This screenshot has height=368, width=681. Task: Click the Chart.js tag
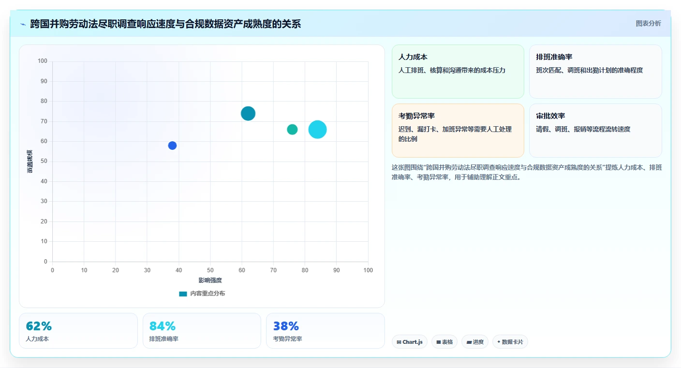pos(410,342)
